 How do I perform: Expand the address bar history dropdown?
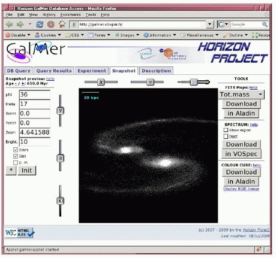(x=209, y=25)
